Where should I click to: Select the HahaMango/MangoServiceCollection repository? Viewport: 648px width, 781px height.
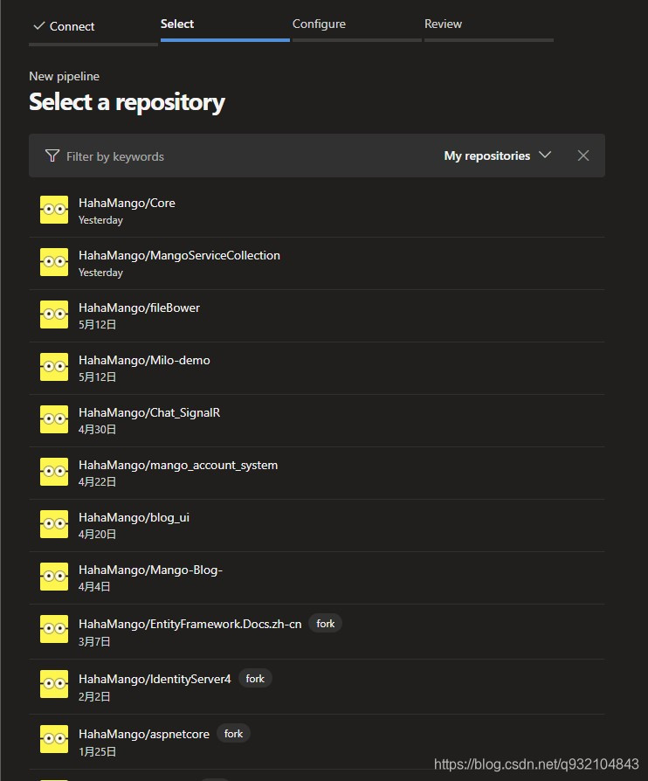[317, 263]
